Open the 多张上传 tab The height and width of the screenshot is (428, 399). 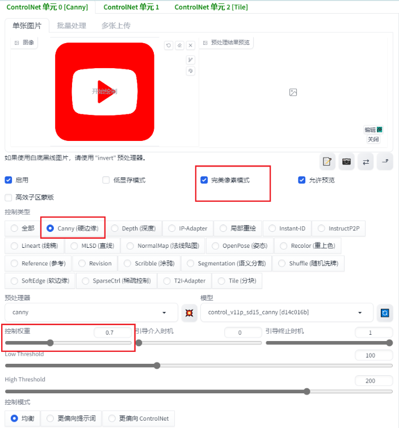click(116, 26)
